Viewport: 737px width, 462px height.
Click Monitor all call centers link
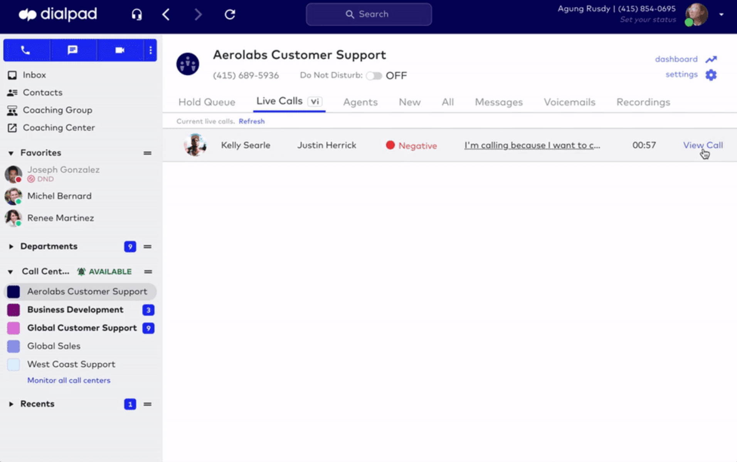(x=69, y=380)
